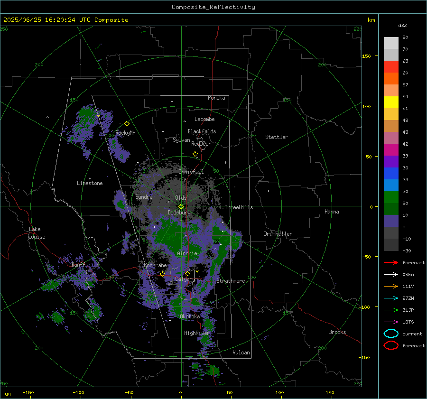Select the violet swatch between 39 and 36

pos(391,161)
